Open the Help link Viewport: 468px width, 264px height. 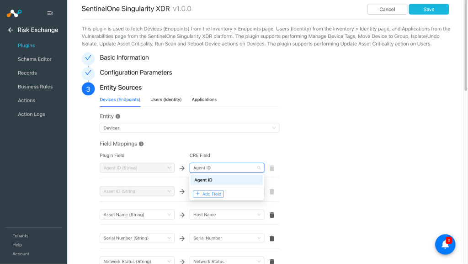click(17, 245)
